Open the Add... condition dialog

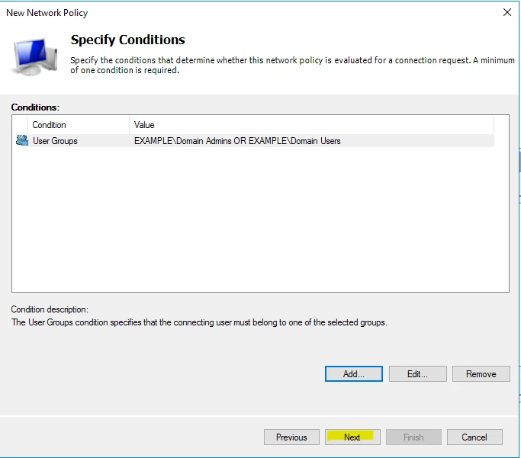click(353, 373)
